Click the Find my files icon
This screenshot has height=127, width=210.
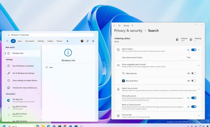coord(118,116)
